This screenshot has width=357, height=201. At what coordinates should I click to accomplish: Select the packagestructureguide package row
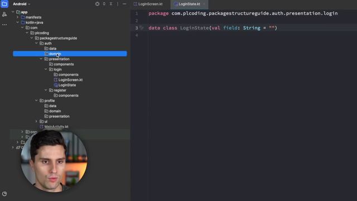coord(56,38)
